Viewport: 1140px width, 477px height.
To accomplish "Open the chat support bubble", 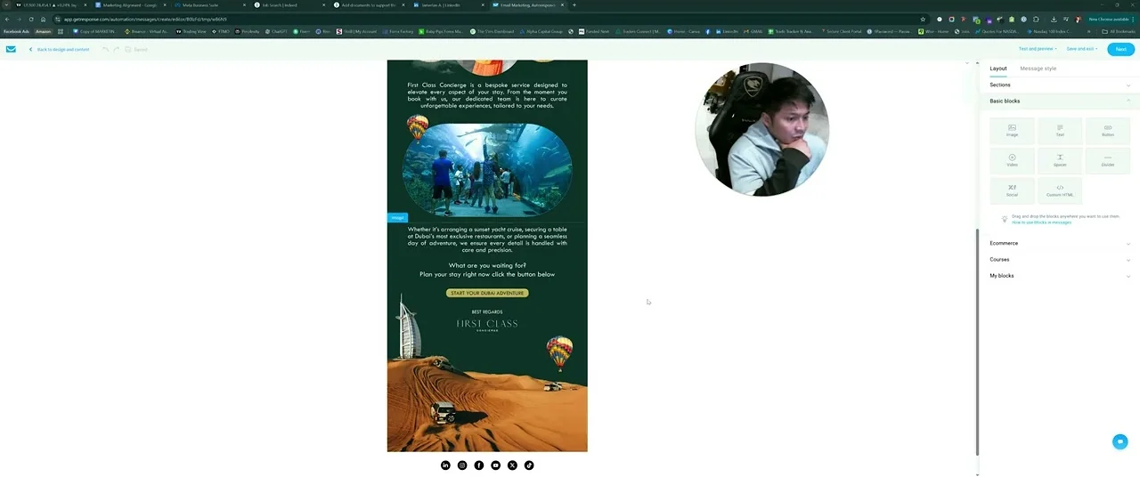I will click(1120, 441).
